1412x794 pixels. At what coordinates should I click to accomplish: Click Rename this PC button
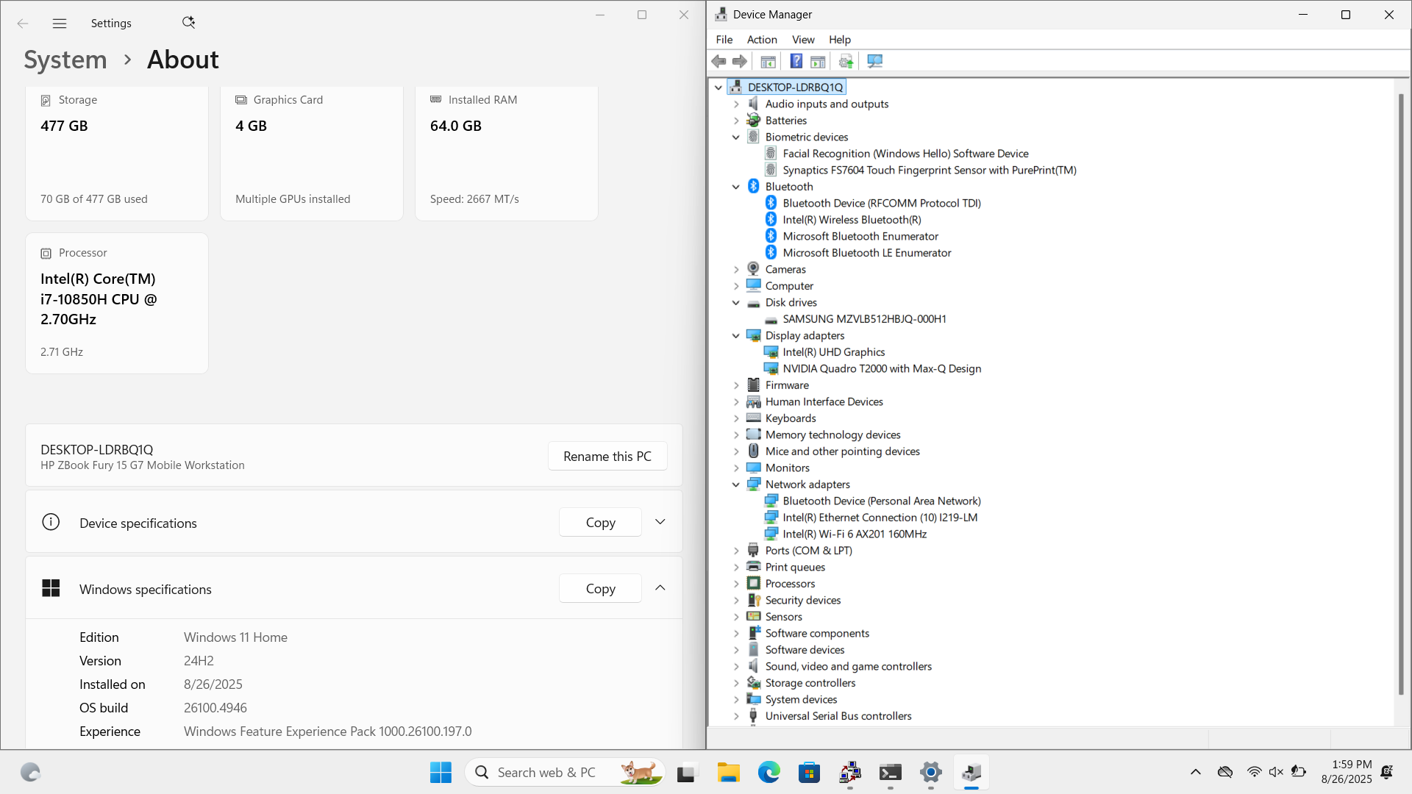click(x=607, y=457)
